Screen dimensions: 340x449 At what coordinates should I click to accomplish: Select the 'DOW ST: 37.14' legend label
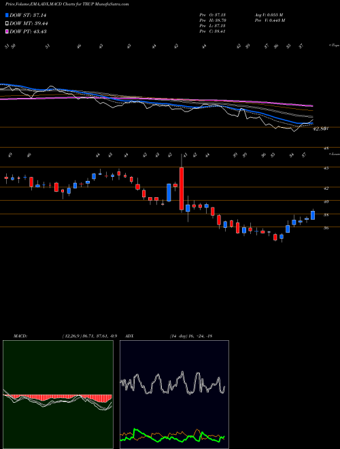(28, 15)
